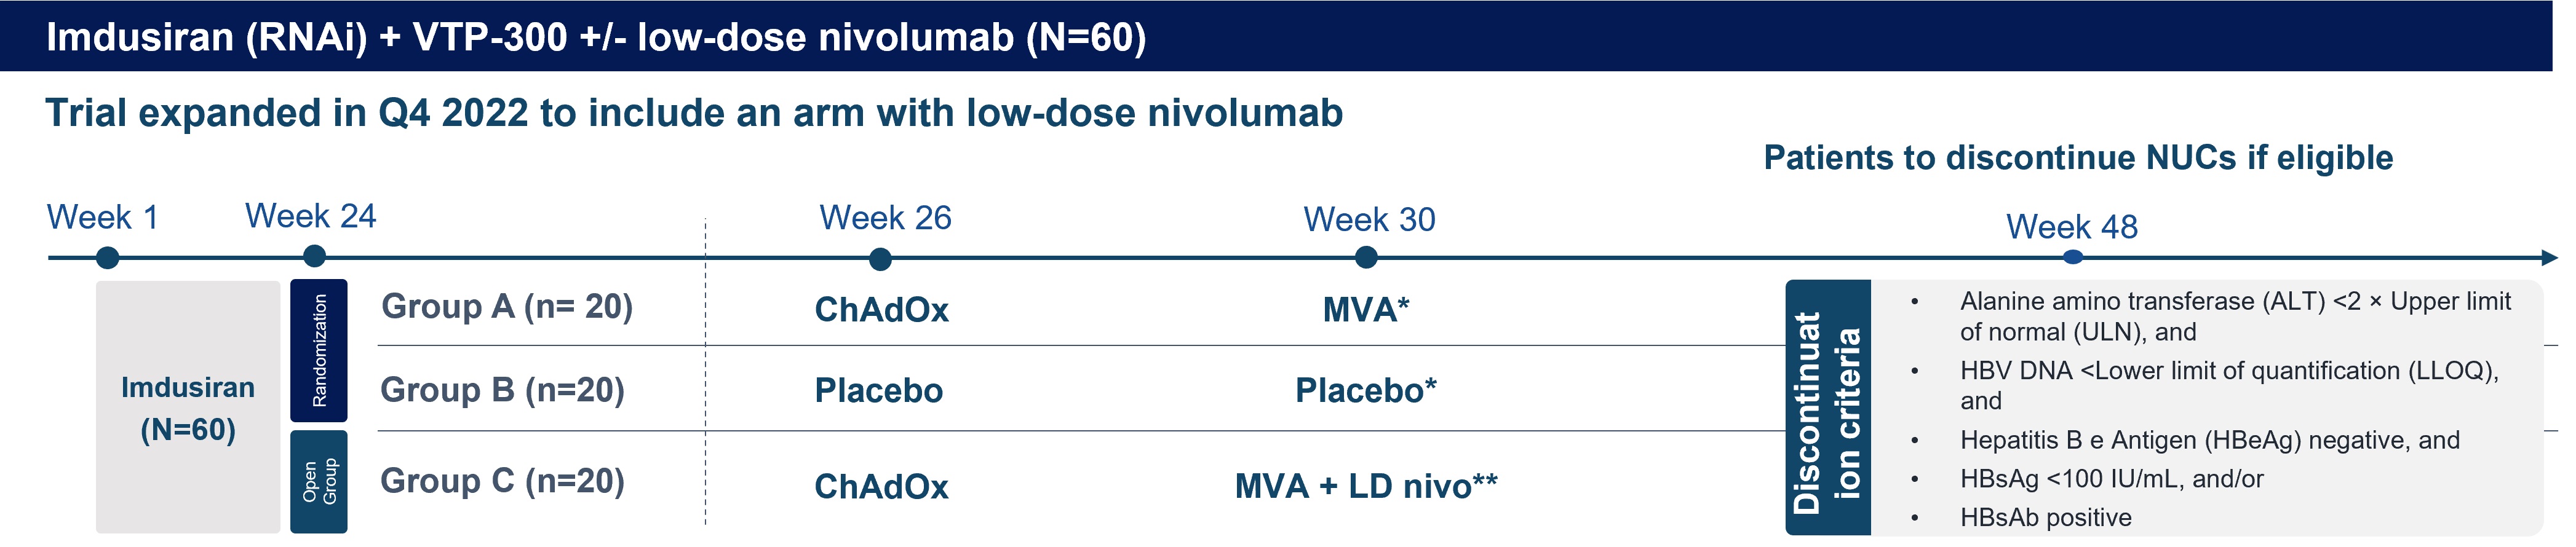Click the Group B (n=20) label
Screen dimensions: 2576x547
[x=502, y=390]
